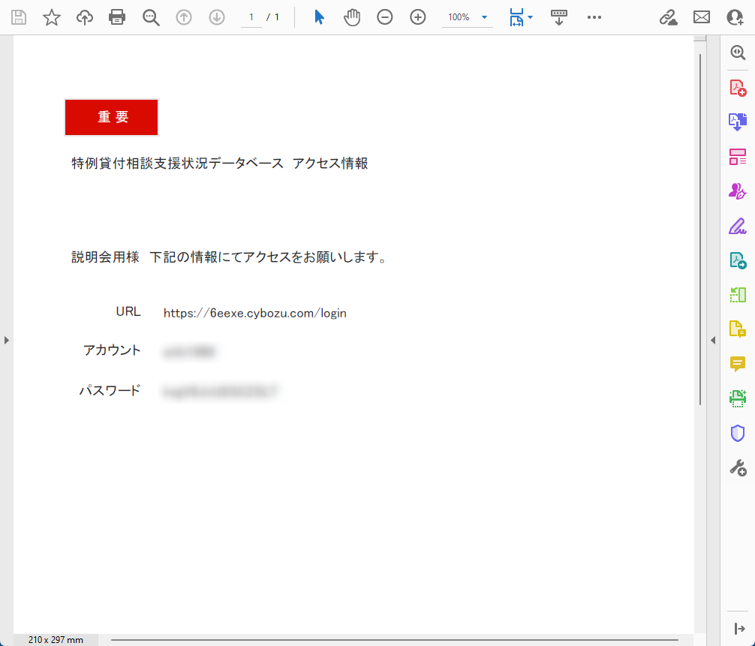Viewport: 755px width, 646px height.
Task: Add file to starred favorites
Action: pos(52,17)
